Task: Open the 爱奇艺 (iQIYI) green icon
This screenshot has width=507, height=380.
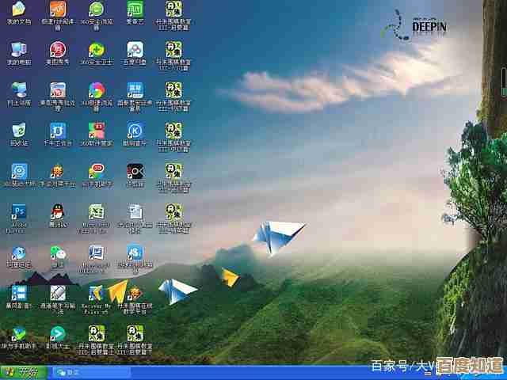Action: (135, 9)
